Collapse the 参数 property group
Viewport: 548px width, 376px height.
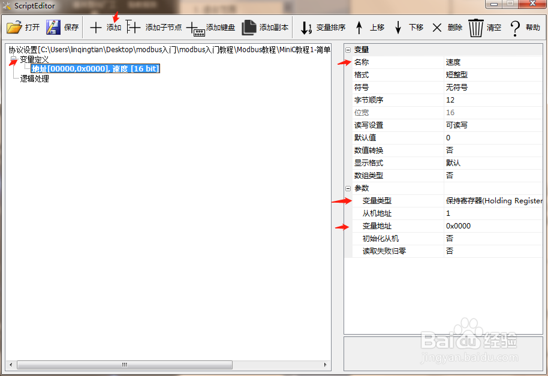348,188
